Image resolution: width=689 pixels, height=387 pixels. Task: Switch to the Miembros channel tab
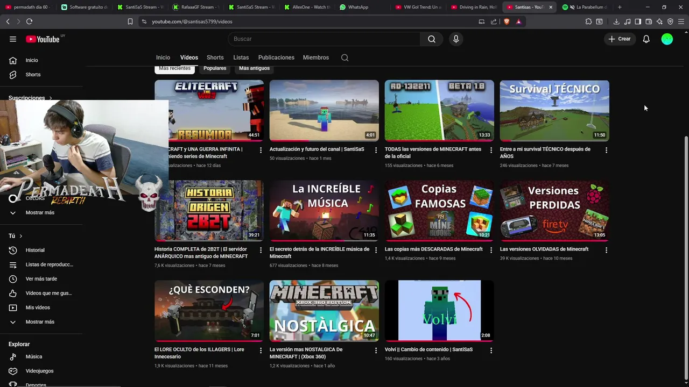315,58
